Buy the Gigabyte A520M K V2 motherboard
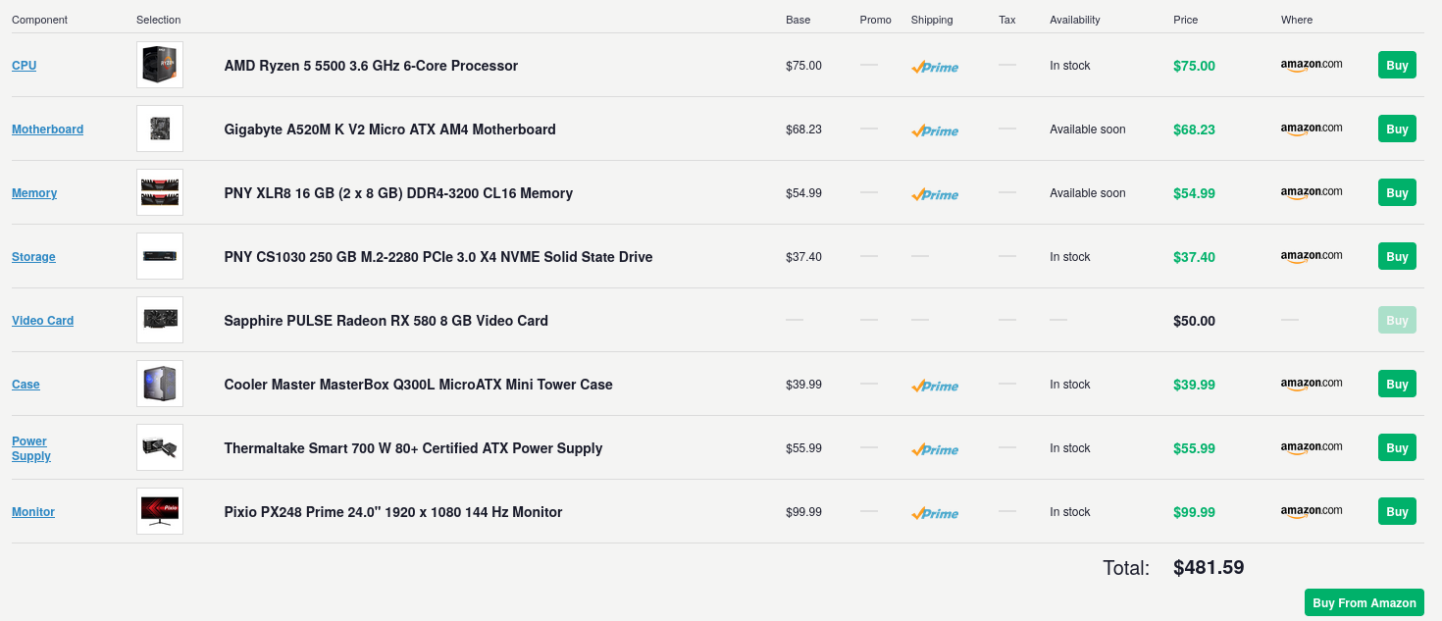Viewport: 1442px width, 621px height. pos(1397,129)
